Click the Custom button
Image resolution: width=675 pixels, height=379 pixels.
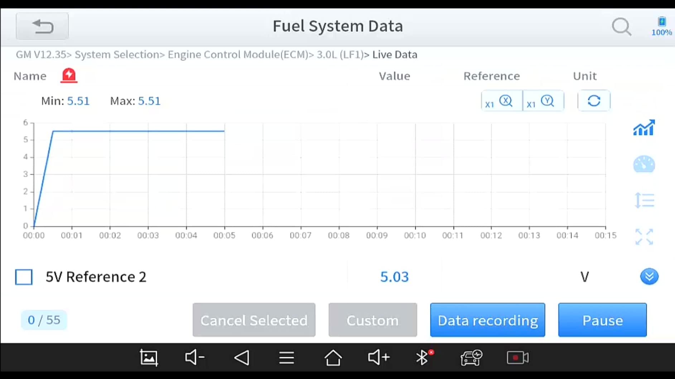pos(372,320)
